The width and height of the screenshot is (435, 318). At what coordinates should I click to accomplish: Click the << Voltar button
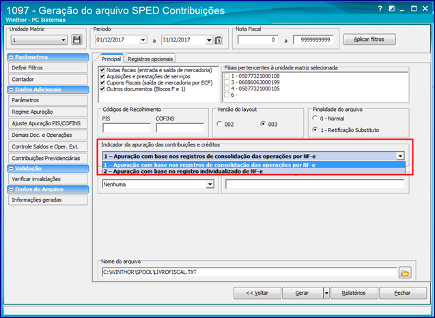coord(257,293)
